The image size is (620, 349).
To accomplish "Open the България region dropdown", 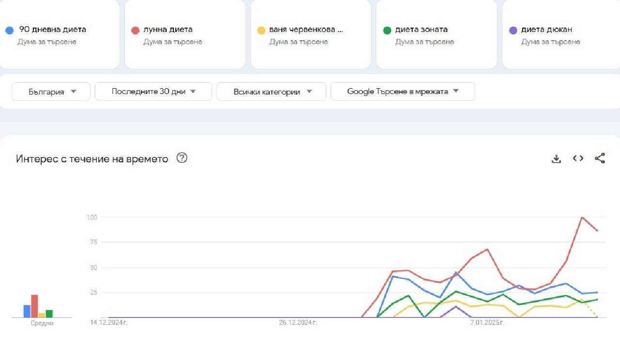I will 50,91.
